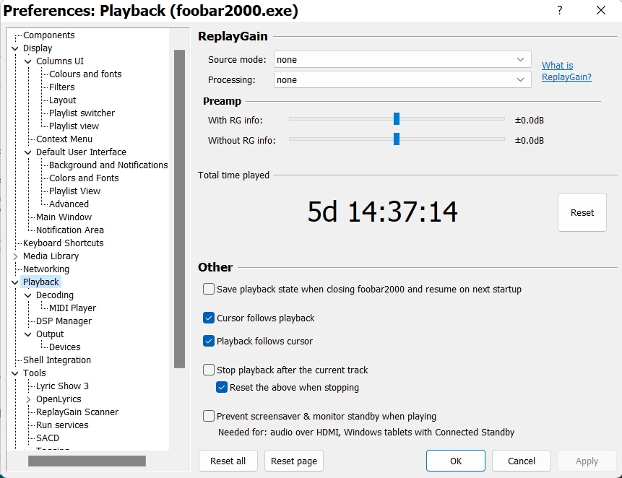Open Keyboard Shortcuts preferences

[x=63, y=243]
